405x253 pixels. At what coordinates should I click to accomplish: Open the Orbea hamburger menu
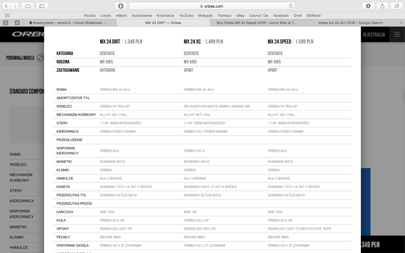(397, 34)
